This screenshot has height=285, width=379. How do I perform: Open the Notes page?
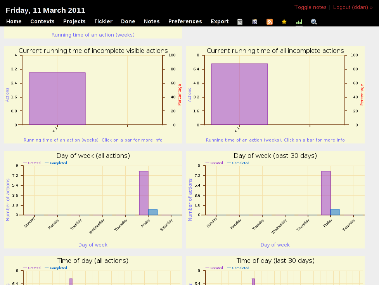tap(152, 21)
